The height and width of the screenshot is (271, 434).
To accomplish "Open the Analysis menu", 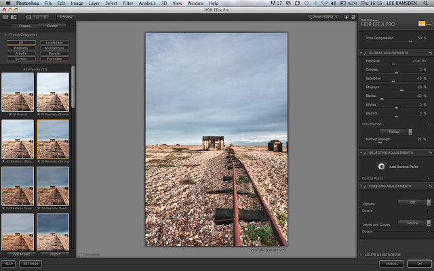I will click(147, 3).
